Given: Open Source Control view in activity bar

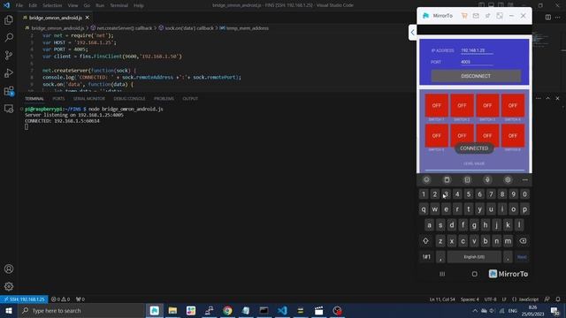Looking at the screenshot, I should (9, 55).
